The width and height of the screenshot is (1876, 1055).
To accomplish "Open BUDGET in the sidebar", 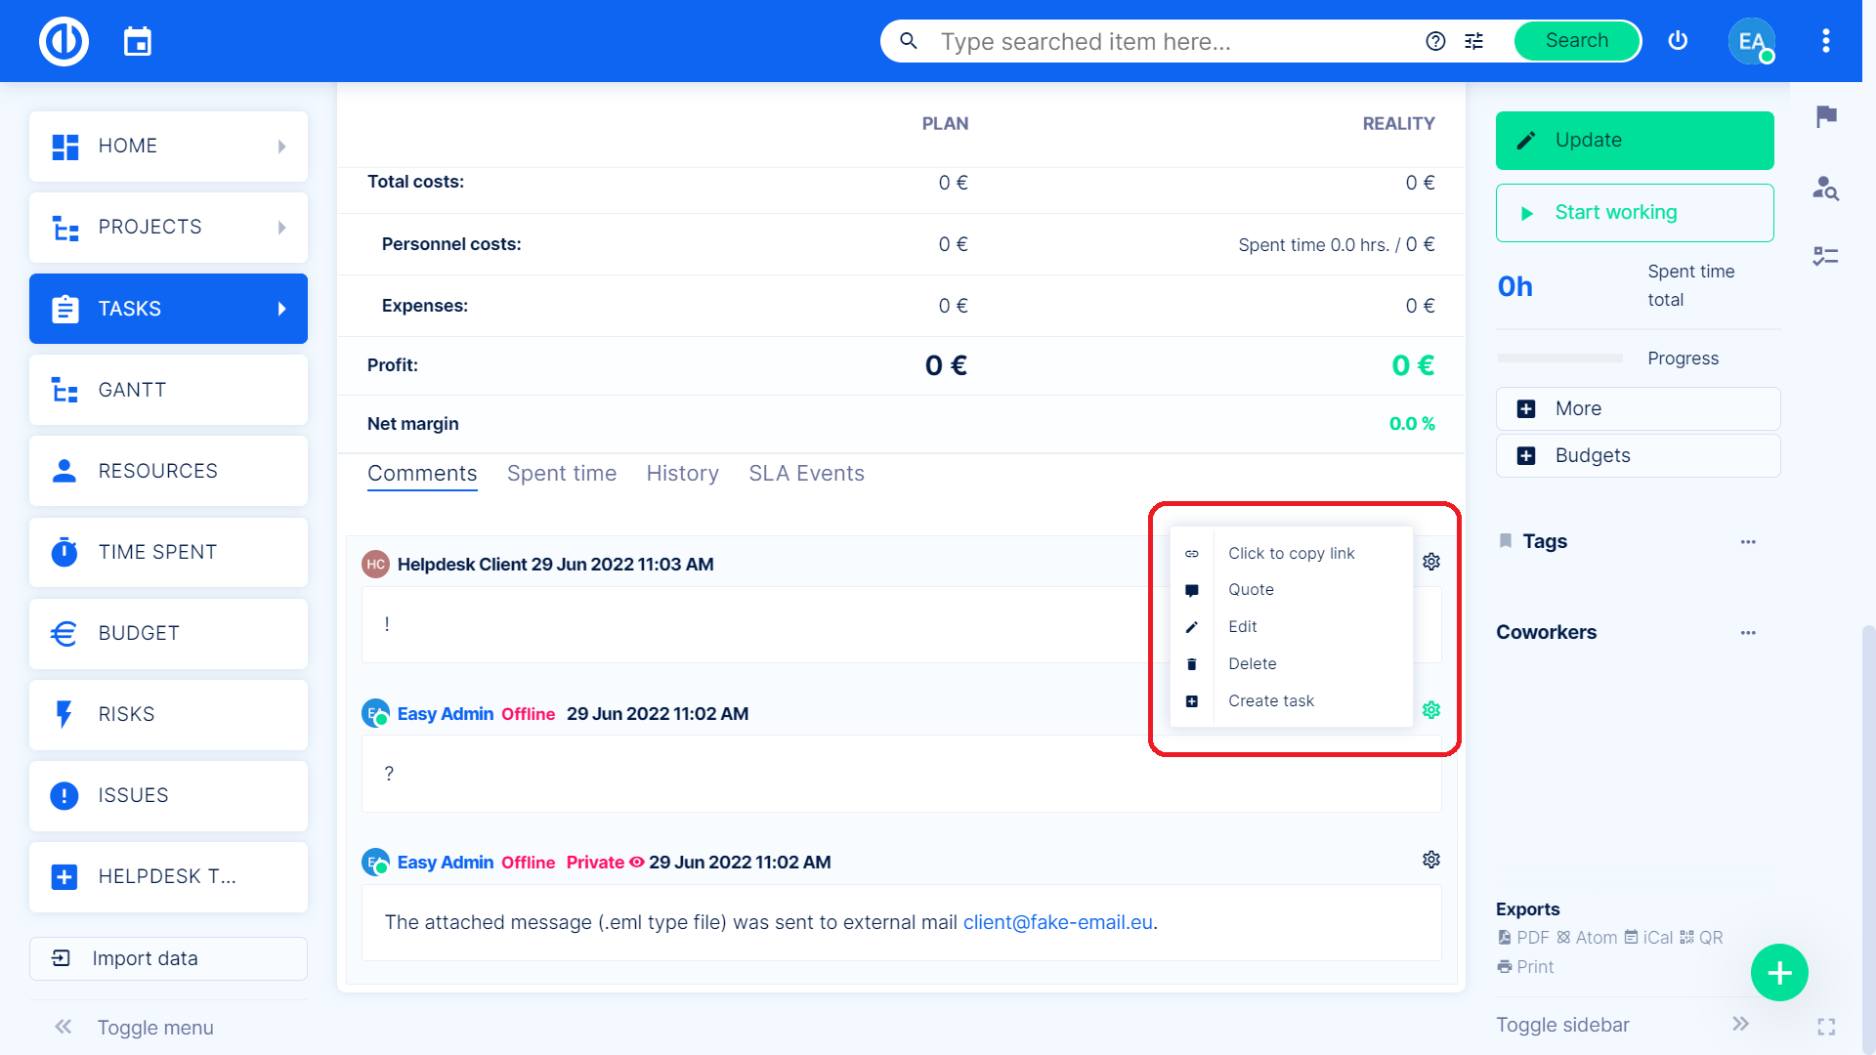I will [x=168, y=633].
